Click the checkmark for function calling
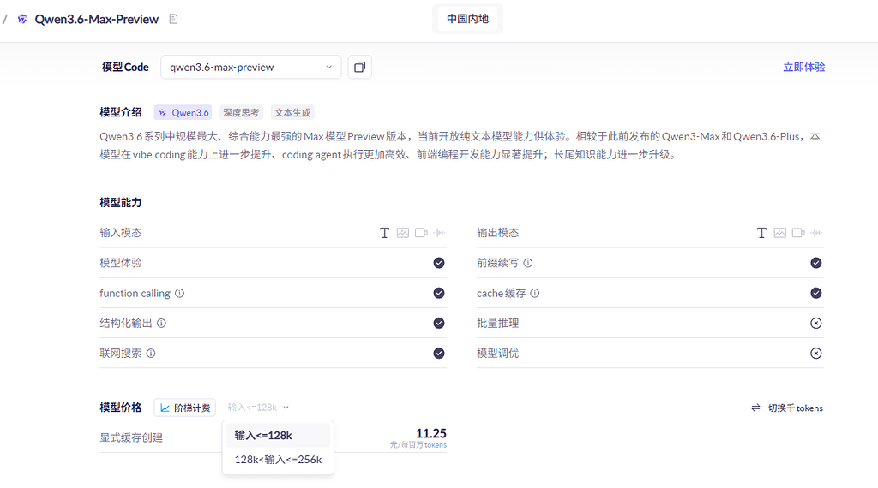Viewport: 878px width, 488px height. click(x=439, y=293)
